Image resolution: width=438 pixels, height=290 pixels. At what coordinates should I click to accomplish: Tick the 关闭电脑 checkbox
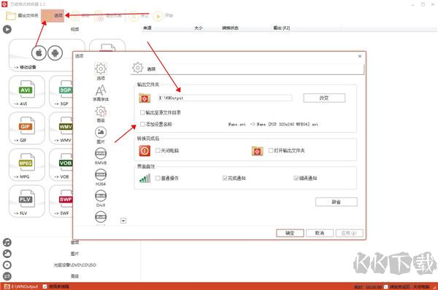coord(158,151)
